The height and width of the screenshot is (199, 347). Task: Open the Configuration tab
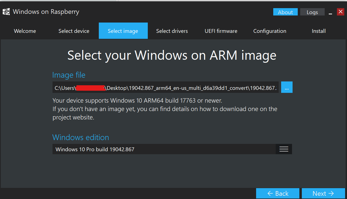(x=270, y=31)
